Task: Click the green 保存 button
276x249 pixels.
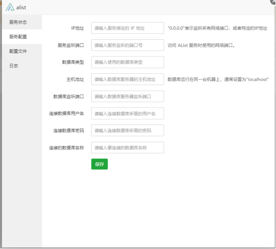Action: point(100,164)
